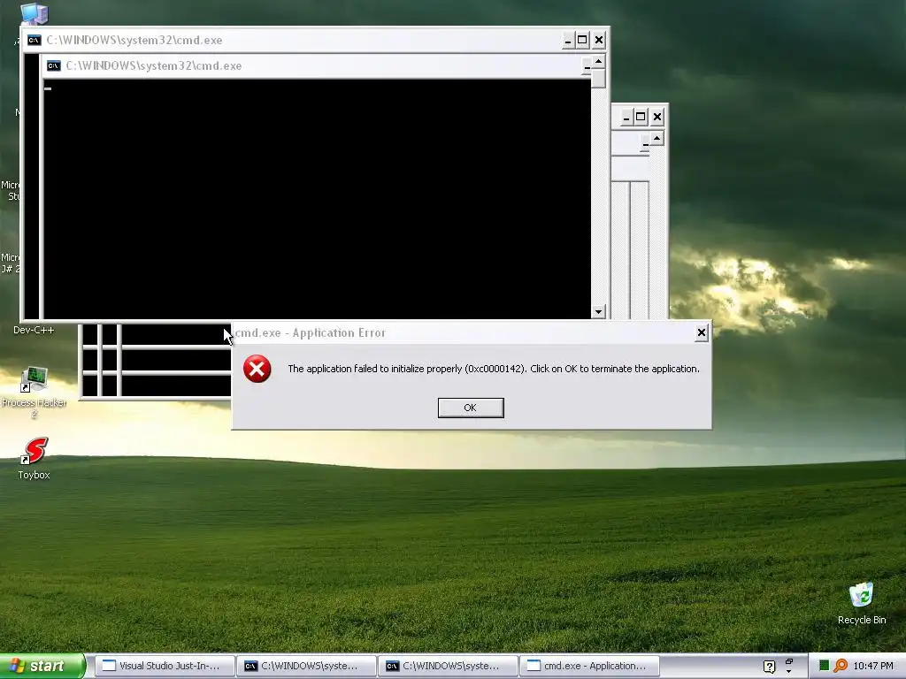Open the Recycle Bin desktop icon

(862, 603)
